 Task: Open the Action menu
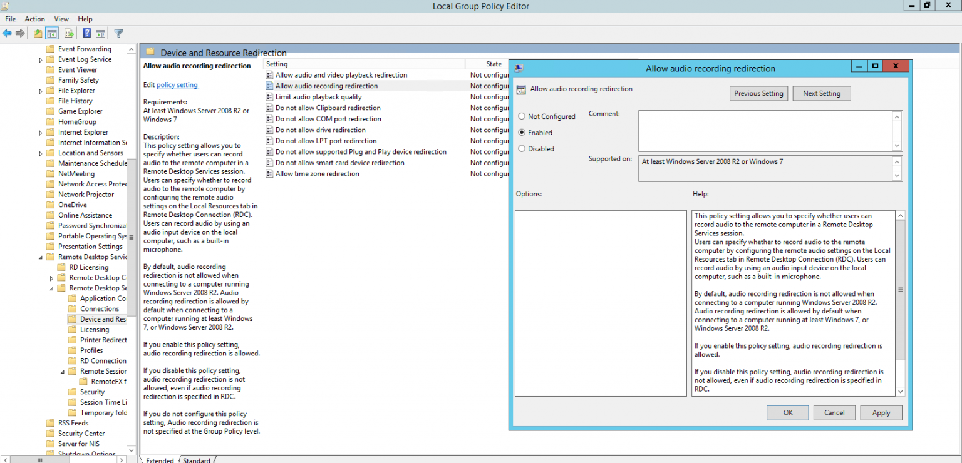click(x=34, y=19)
